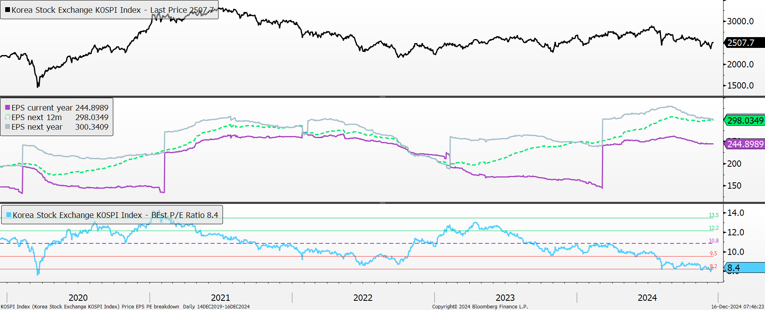Click the green 13.5 reference line label
This screenshot has height=310, width=765.
(x=714, y=215)
